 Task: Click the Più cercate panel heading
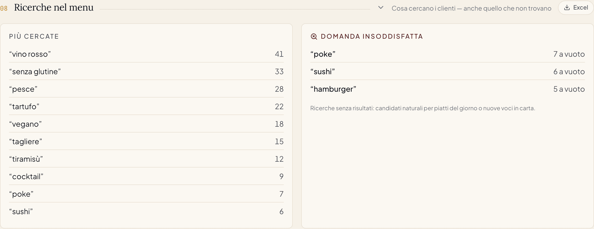point(34,36)
